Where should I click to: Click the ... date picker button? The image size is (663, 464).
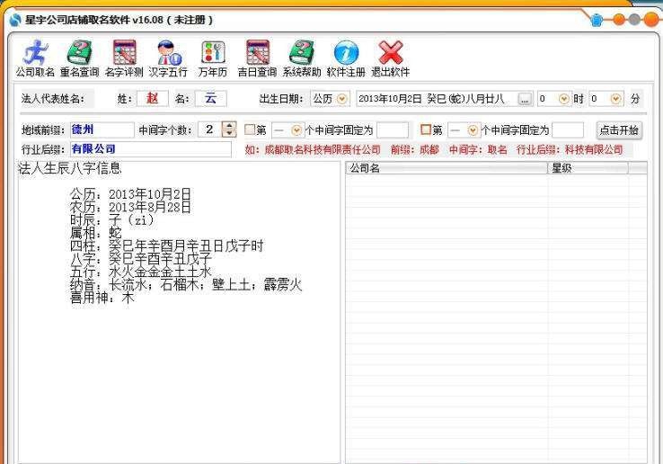click(x=525, y=99)
